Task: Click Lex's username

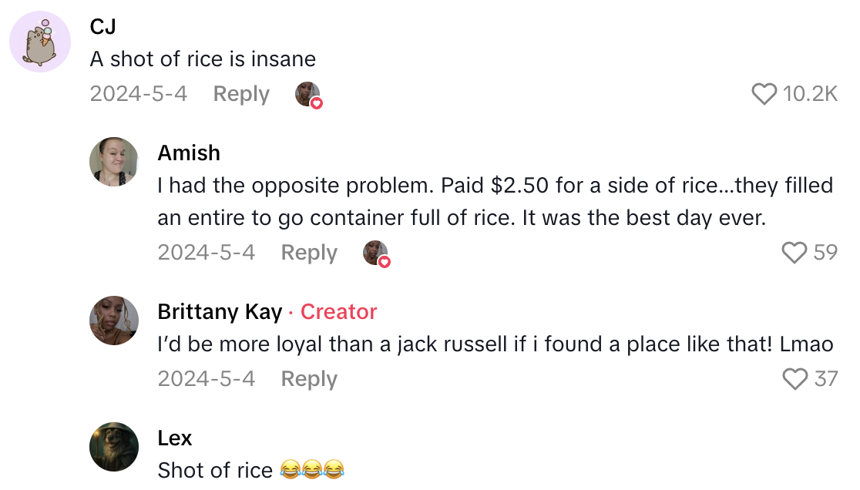Action: point(174,438)
